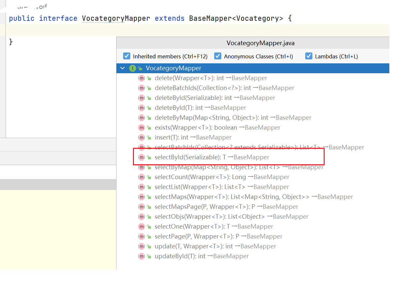420x287 pixels.
Task: Click the method icon beside selectOne(Wrapper<T>)
Action: pos(142,227)
